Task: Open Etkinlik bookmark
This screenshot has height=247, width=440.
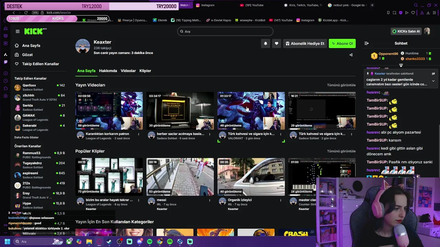Action: pyautogui.click(x=160, y=20)
